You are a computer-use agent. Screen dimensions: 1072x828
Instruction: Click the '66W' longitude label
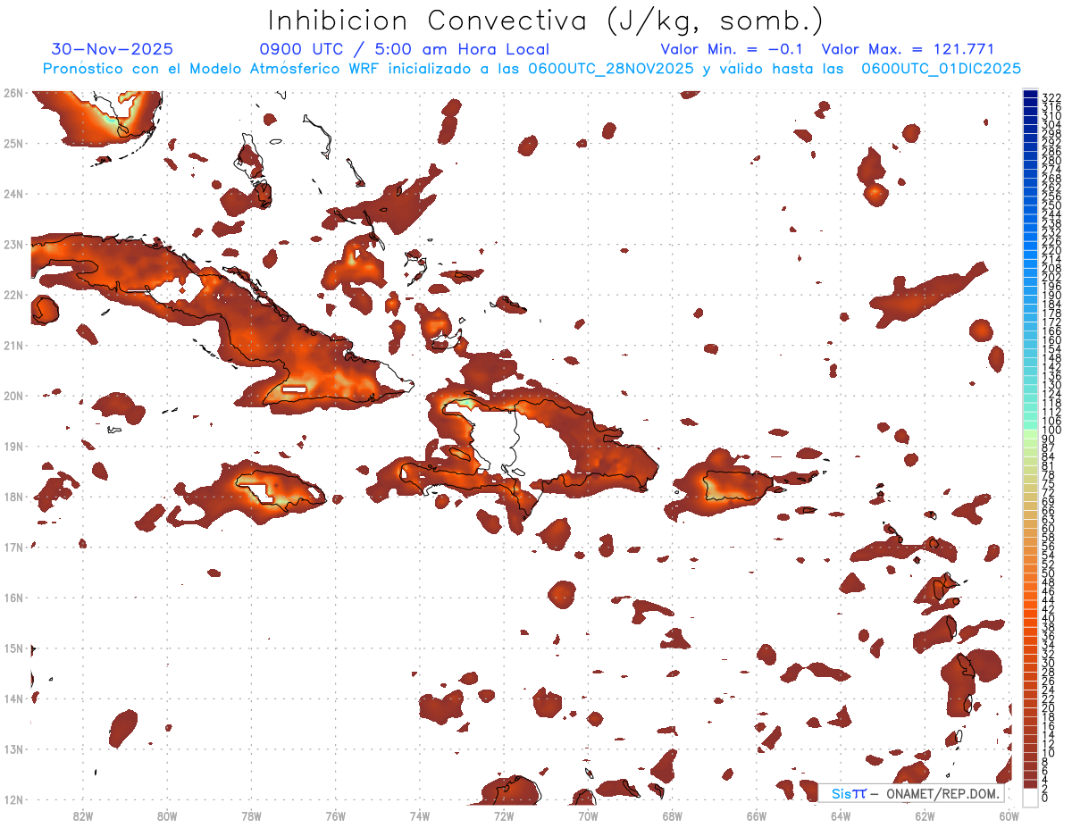(756, 815)
